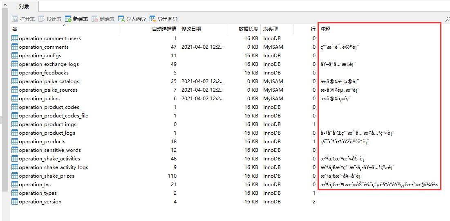The width and height of the screenshot is (450, 221).
Task: Click the operation_paike_sources table name
Action: pos(48,90)
